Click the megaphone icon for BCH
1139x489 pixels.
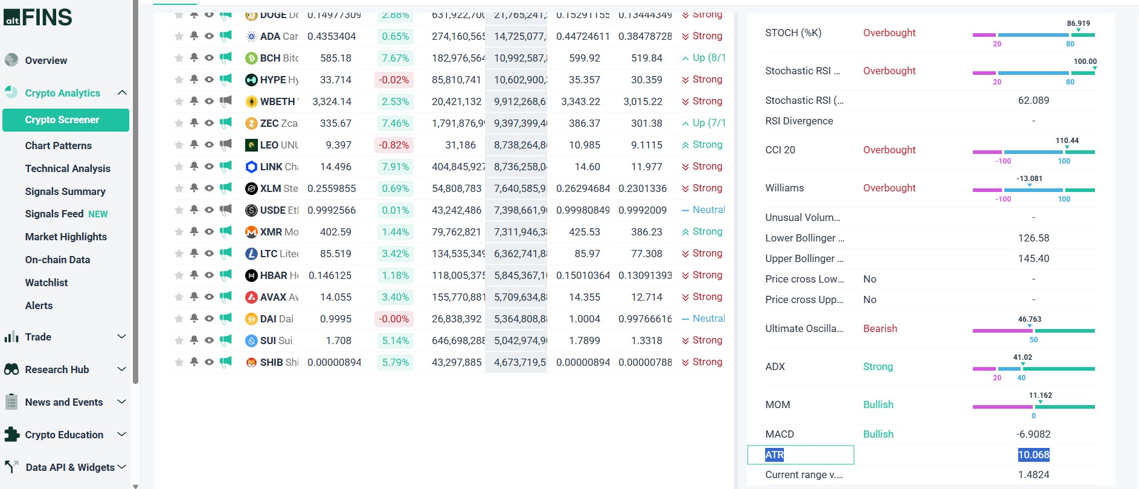pyautogui.click(x=225, y=57)
